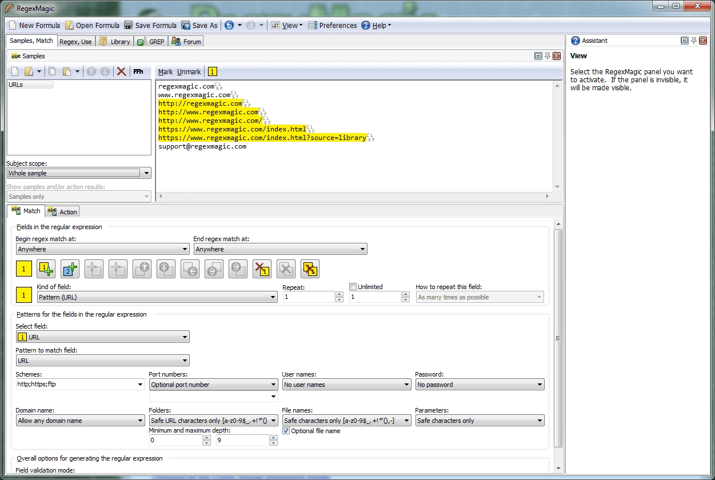Click the copy sample icon
The height and width of the screenshot is (480, 715).
click(52, 71)
